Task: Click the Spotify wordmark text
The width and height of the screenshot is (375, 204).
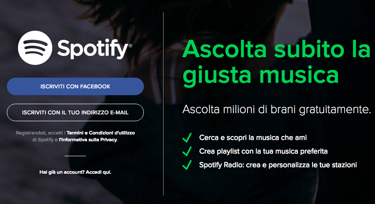Action: (93, 49)
